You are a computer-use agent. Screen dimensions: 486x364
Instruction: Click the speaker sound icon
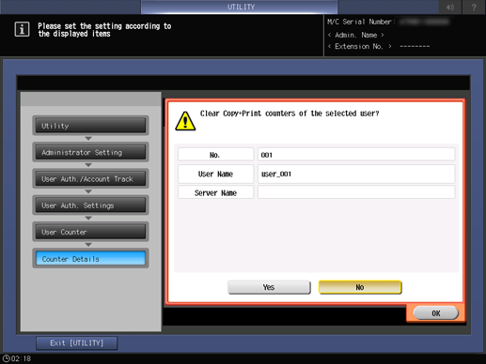point(450,7)
